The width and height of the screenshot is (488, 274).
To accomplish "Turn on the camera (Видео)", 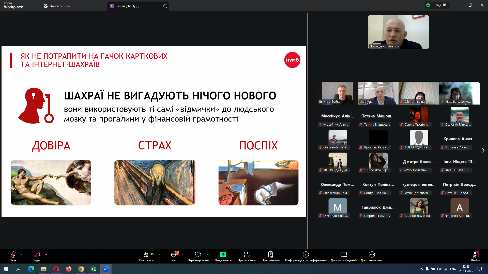I will click(x=37, y=254).
